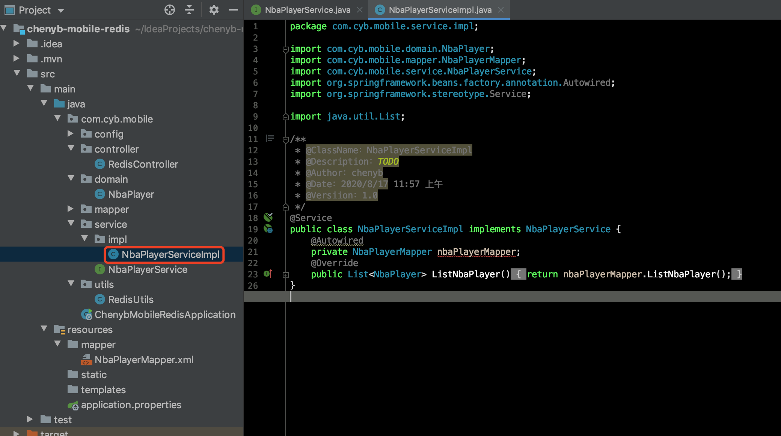
Task: Collapse the chenyb-mobile-redis project root
Action: pos(4,28)
